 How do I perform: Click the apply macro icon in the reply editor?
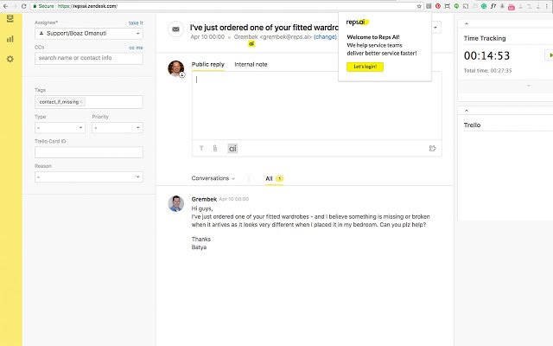click(432, 148)
